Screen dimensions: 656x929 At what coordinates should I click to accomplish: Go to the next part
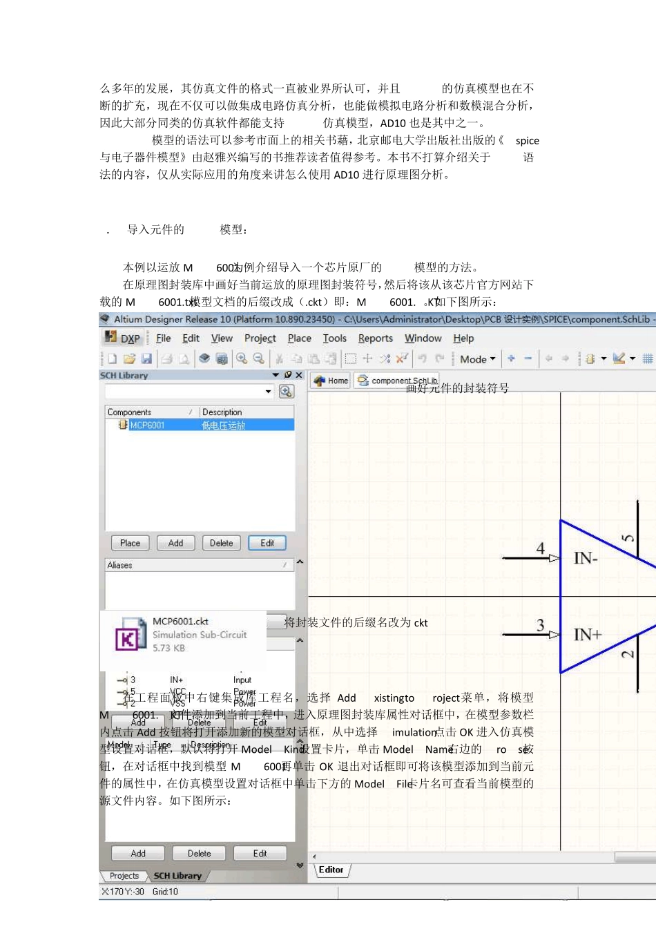click(x=566, y=358)
